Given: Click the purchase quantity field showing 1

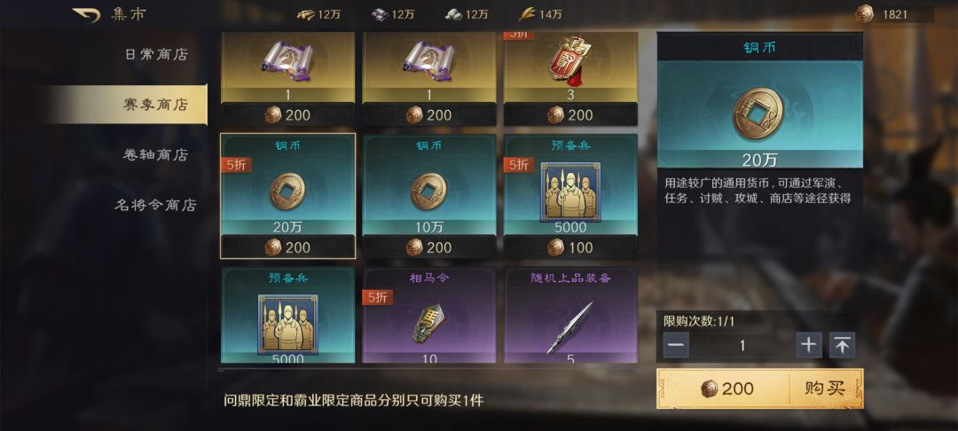Looking at the screenshot, I should click(x=742, y=346).
